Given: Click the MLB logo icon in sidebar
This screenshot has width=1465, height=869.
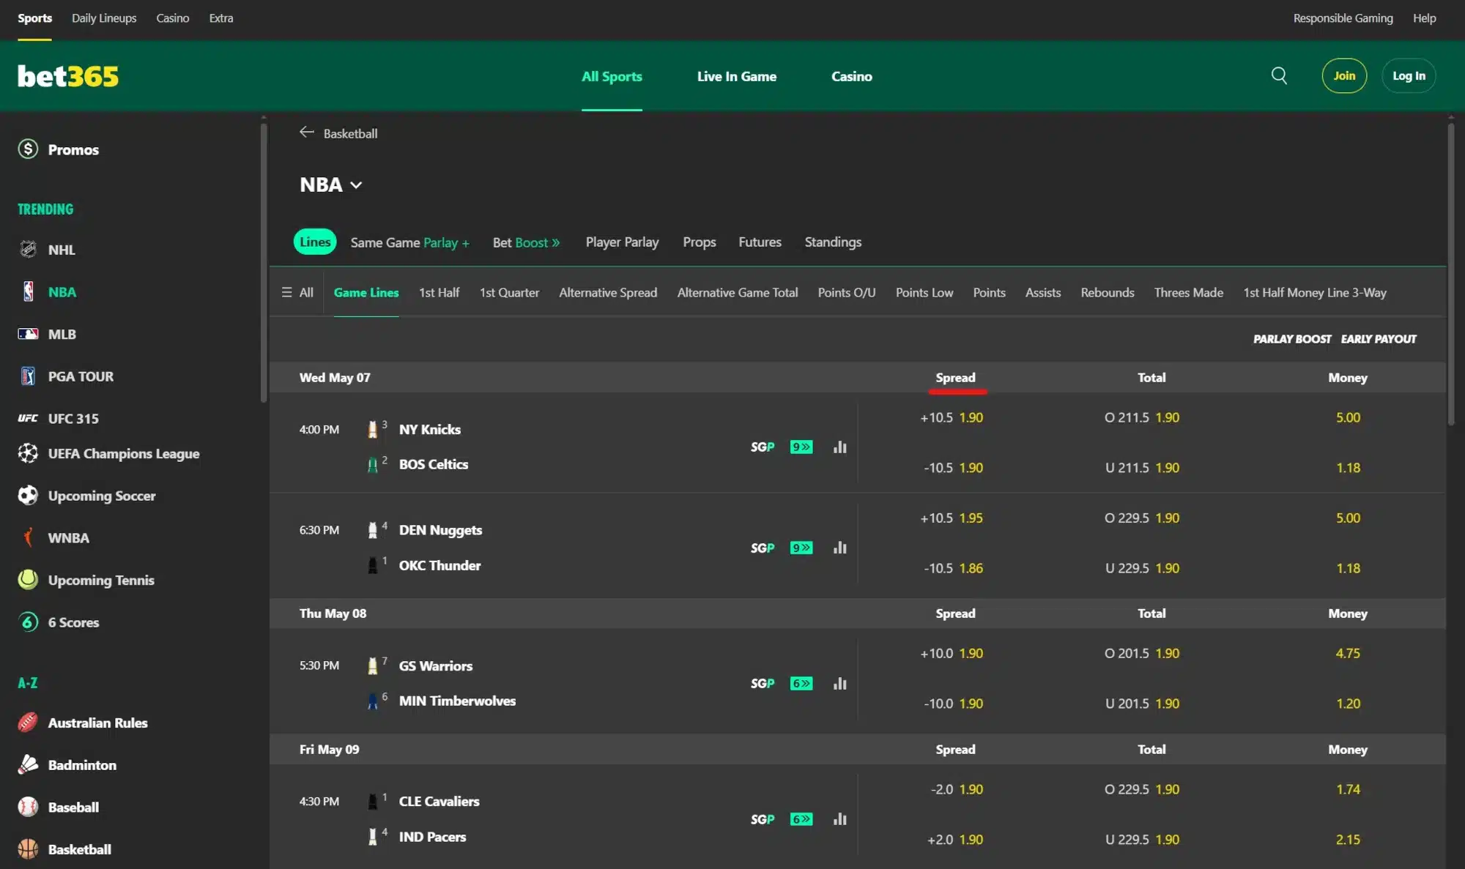Looking at the screenshot, I should (28, 334).
